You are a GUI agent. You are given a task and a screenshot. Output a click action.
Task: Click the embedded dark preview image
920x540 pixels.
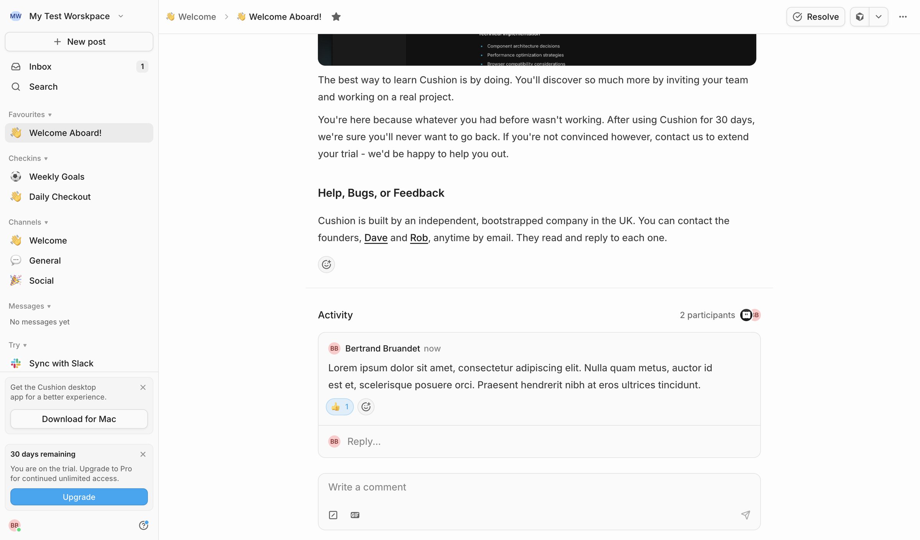click(x=537, y=50)
